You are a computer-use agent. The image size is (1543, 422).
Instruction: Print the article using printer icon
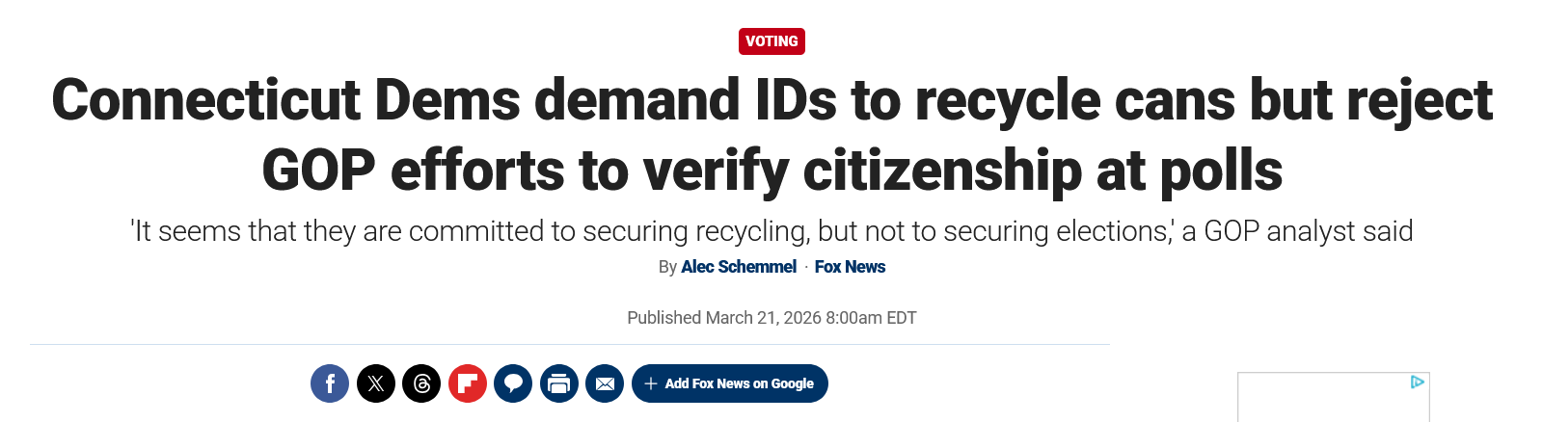(x=559, y=383)
